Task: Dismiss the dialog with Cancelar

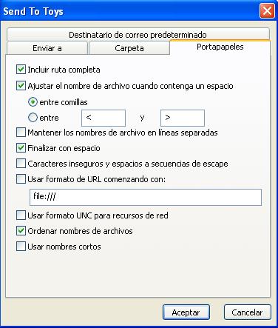Action: pyautogui.click(x=248, y=312)
